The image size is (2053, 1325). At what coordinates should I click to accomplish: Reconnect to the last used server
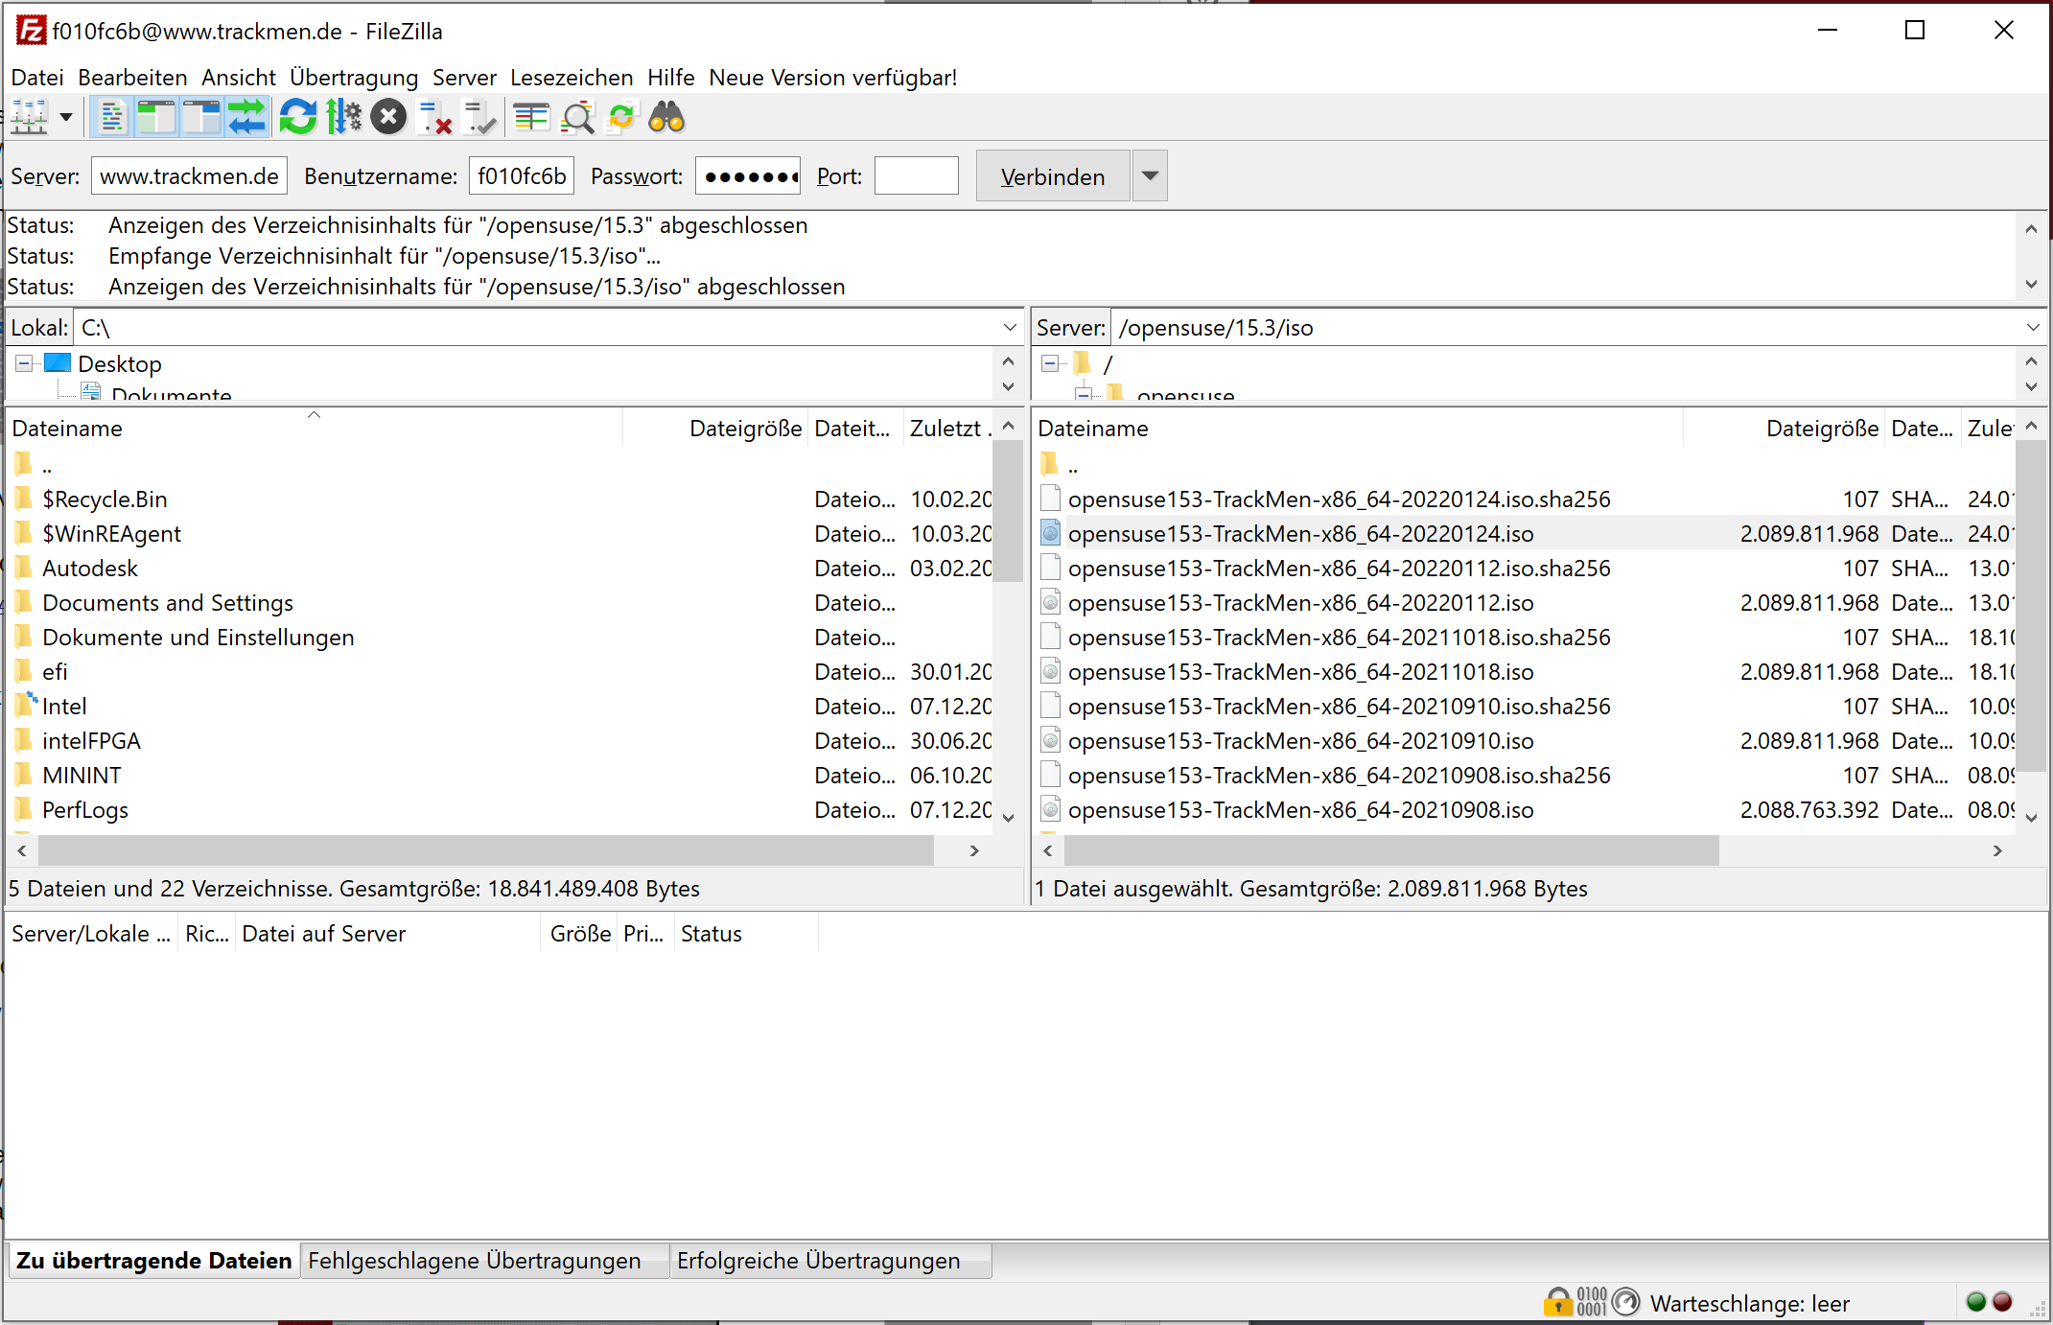(479, 117)
